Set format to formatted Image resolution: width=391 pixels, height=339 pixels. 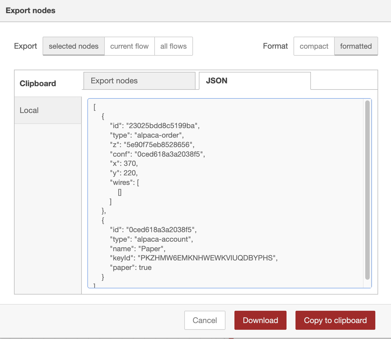click(356, 46)
